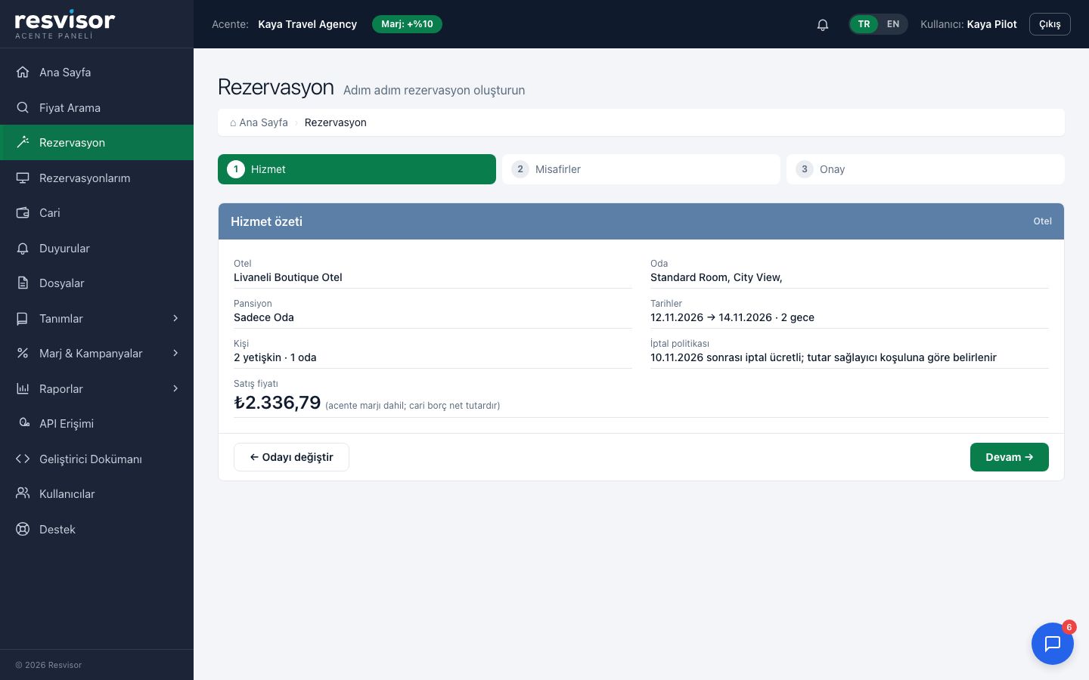
Task: Click the agency name Kaya Travel Agency
Action: pos(307,24)
